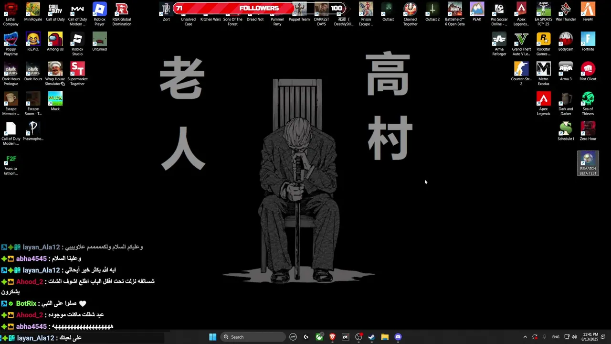Open the Bodycam desktop shortcut

(x=566, y=42)
